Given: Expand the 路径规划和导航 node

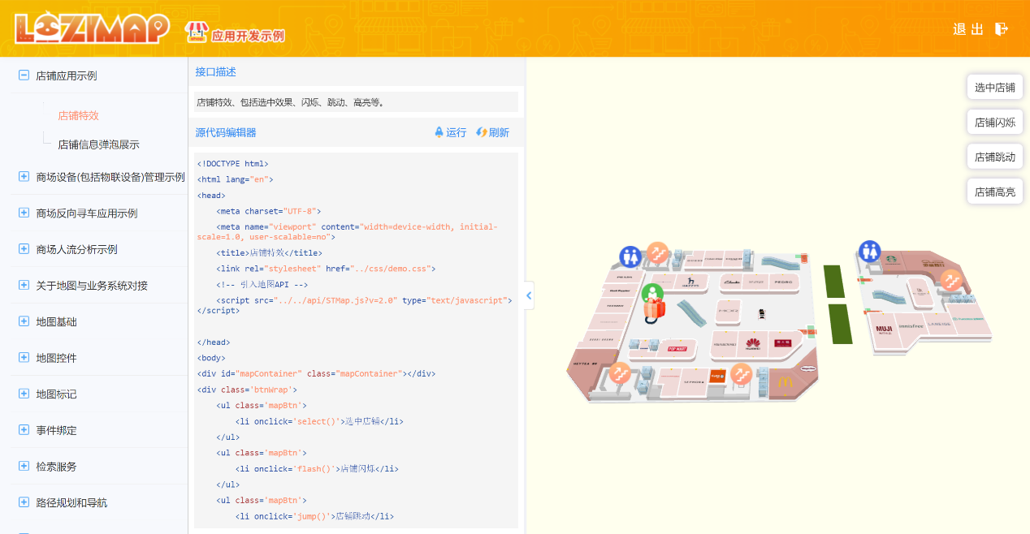Looking at the screenshot, I should point(24,502).
